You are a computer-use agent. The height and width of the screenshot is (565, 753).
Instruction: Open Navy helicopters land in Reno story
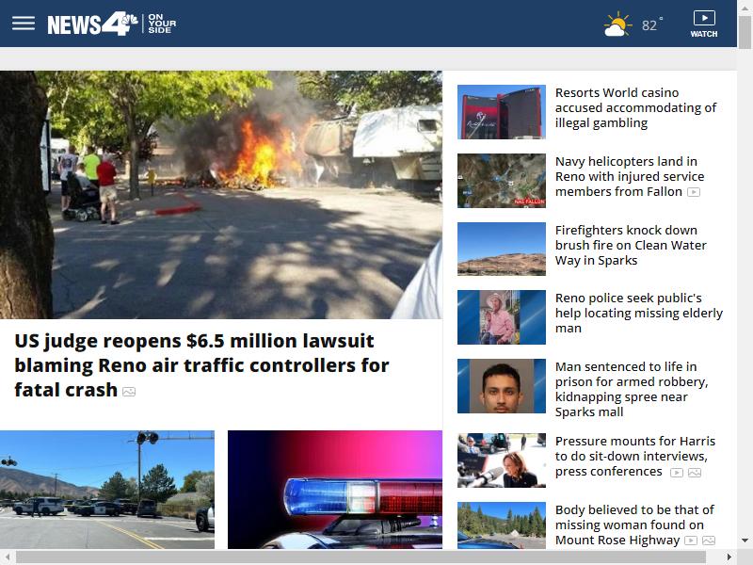(630, 176)
